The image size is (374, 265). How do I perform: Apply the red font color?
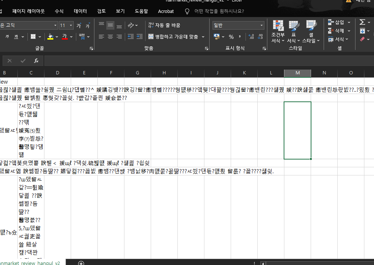point(65,37)
